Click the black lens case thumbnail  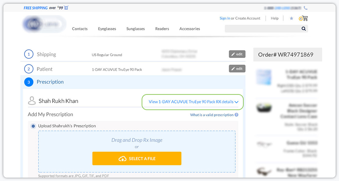tap(264, 108)
